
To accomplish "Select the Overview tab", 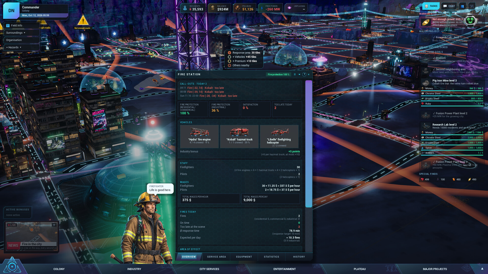I will tap(189, 257).
